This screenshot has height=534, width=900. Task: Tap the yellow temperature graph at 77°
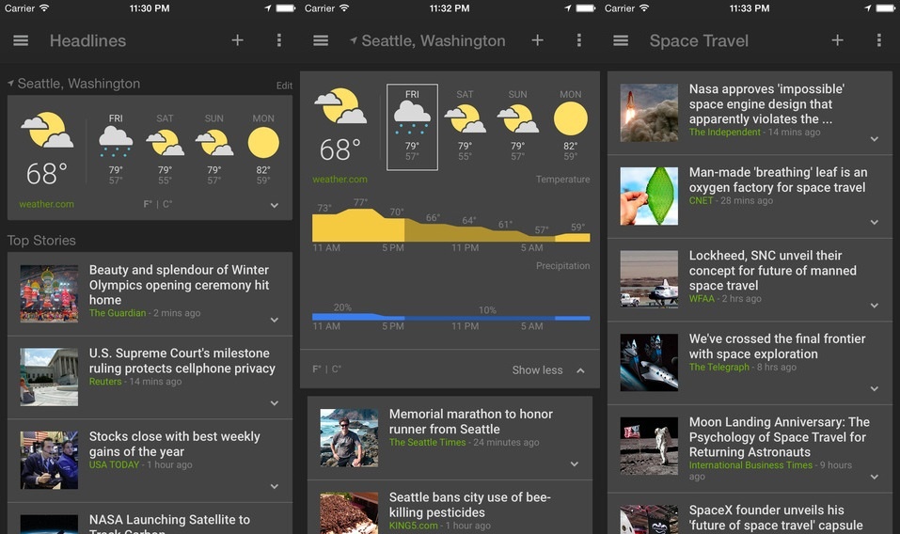tap(360, 222)
